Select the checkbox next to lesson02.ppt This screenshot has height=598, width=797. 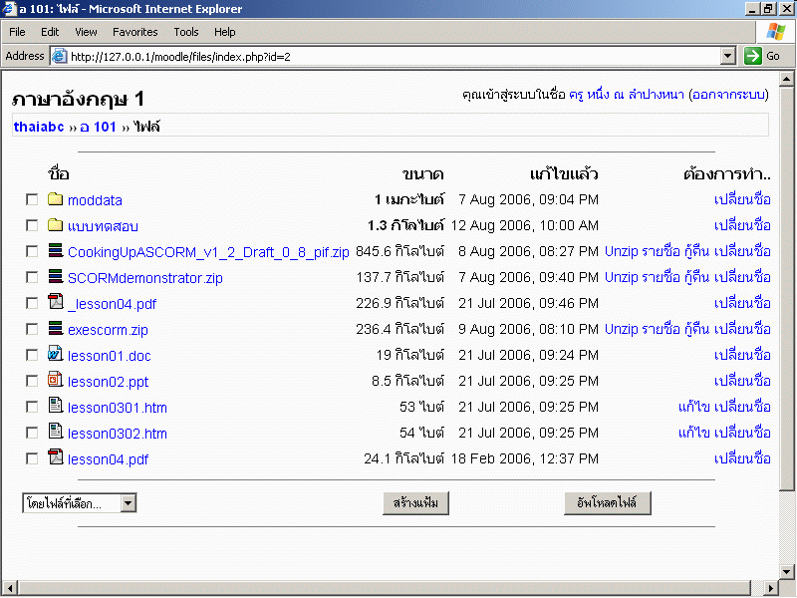32,381
